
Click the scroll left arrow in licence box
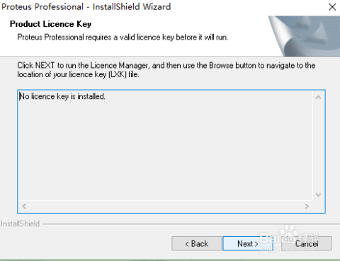tap(24, 207)
